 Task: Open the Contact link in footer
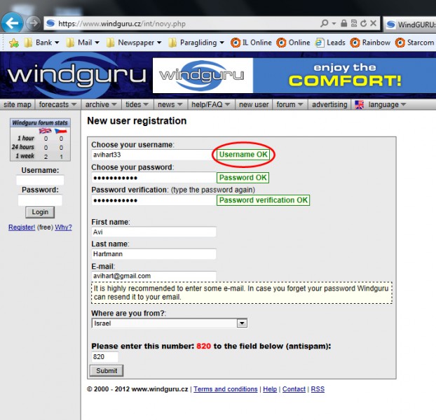(294, 389)
